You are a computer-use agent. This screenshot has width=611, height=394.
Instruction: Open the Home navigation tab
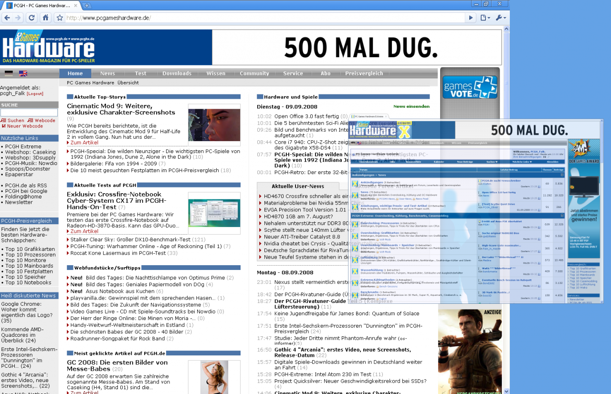click(x=75, y=73)
